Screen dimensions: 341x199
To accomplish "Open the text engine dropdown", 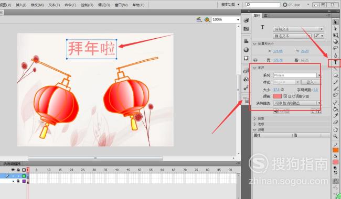I will pos(298,29).
